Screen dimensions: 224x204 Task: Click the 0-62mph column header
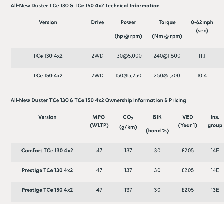coord(202,27)
